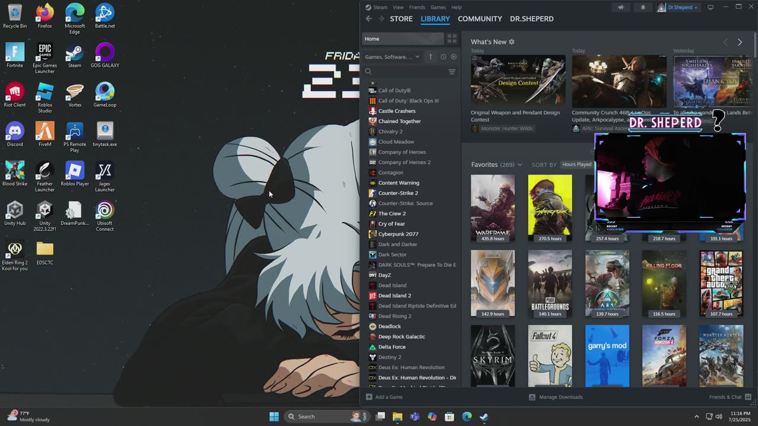Open Warframe from the Favorites shelf
The image size is (758, 426).
493,208
